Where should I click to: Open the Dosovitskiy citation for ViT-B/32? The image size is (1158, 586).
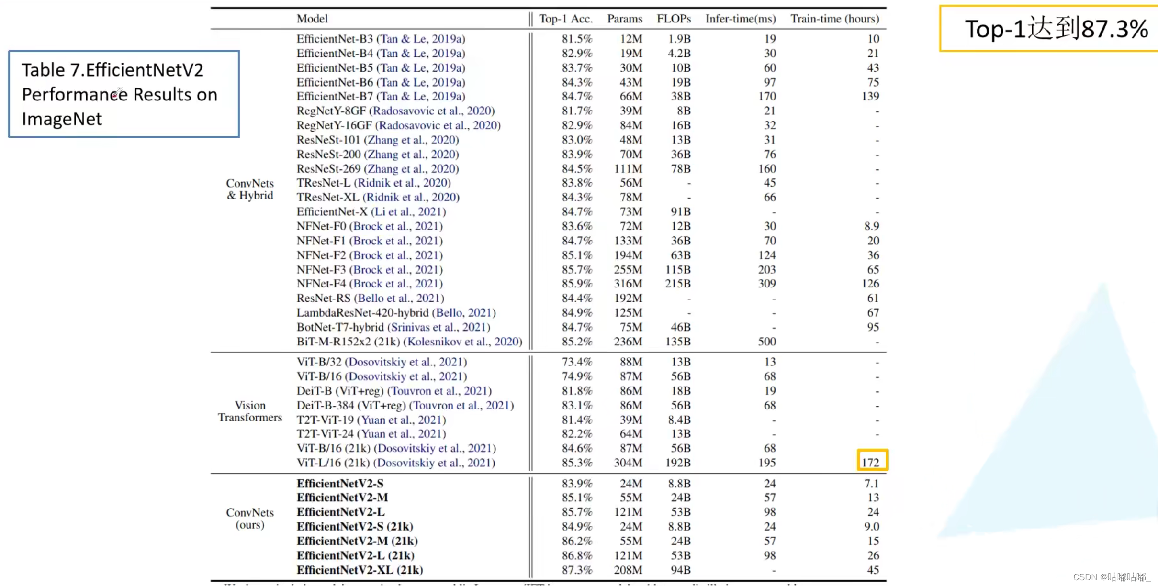405,362
